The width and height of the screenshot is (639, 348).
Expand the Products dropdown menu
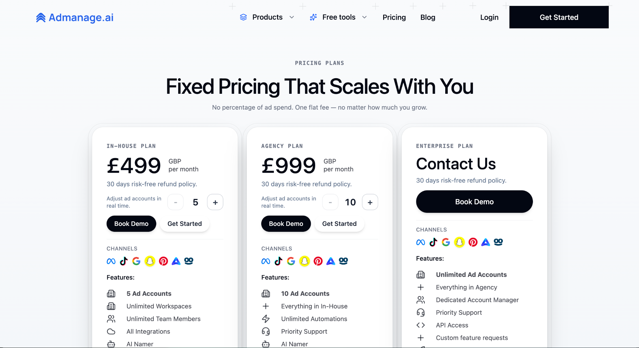[267, 17]
